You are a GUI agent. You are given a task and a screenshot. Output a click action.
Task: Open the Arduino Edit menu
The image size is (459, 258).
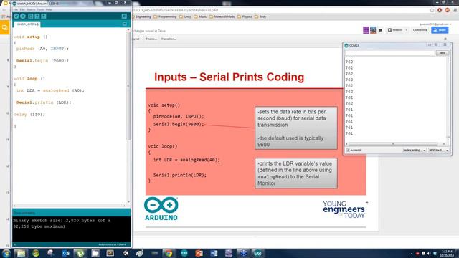coord(22,9)
